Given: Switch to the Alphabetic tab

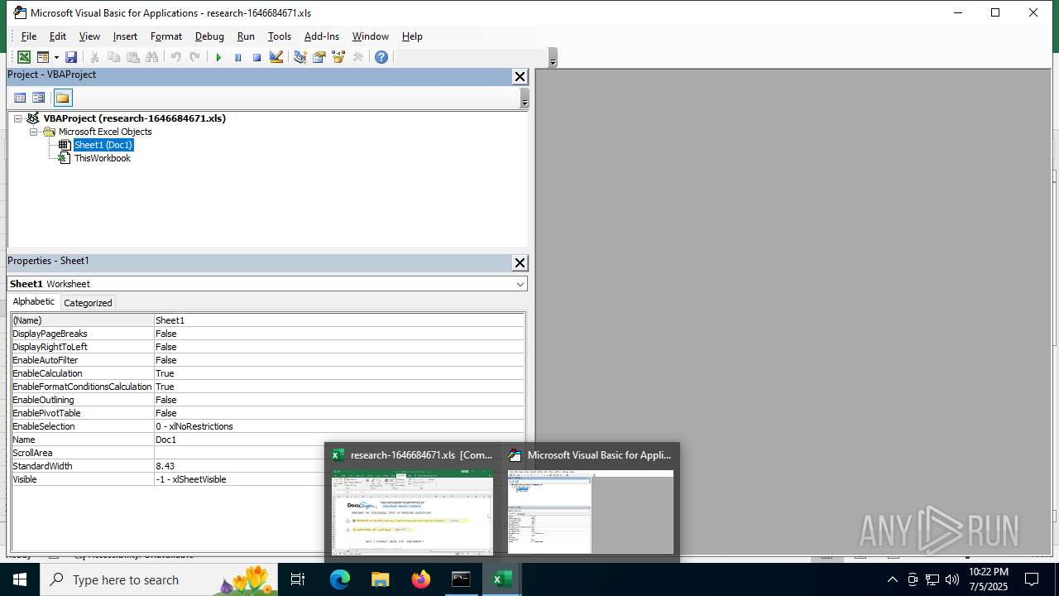Looking at the screenshot, I should 34,302.
